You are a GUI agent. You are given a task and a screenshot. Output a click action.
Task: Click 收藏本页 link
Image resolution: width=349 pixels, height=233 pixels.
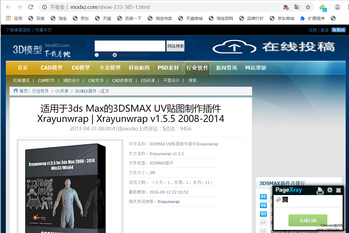pos(43,30)
